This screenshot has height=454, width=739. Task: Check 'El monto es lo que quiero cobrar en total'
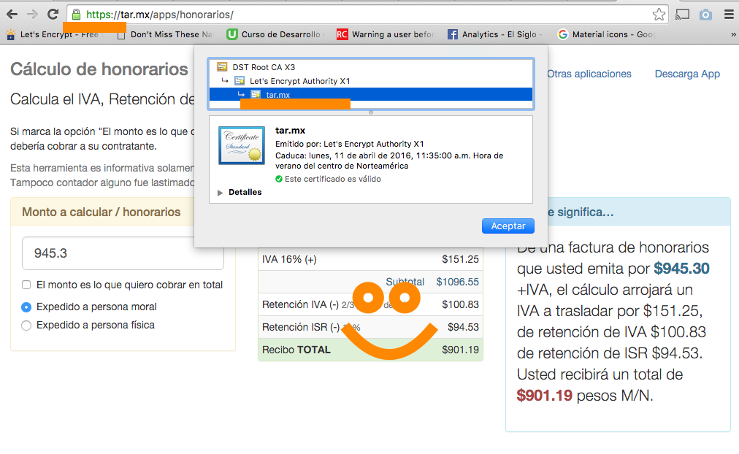click(26, 285)
